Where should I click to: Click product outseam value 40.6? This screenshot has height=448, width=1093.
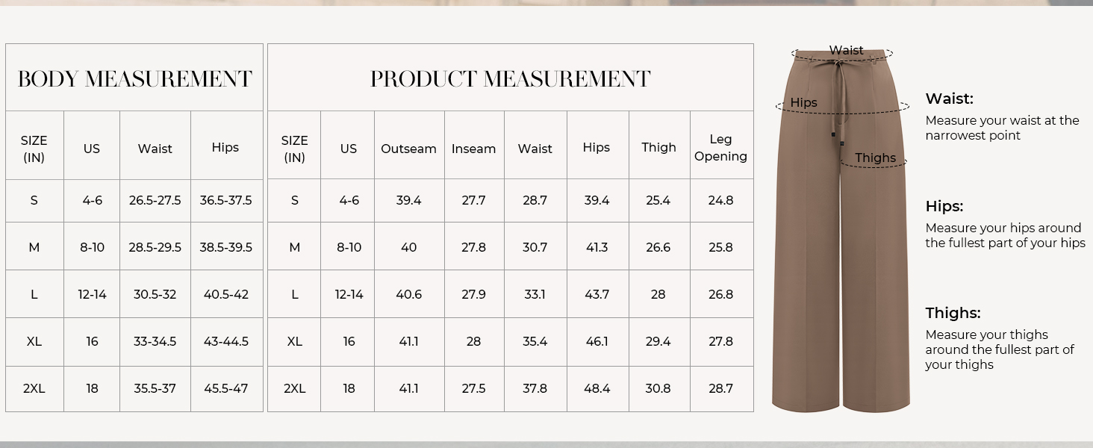tap(408, 294)
